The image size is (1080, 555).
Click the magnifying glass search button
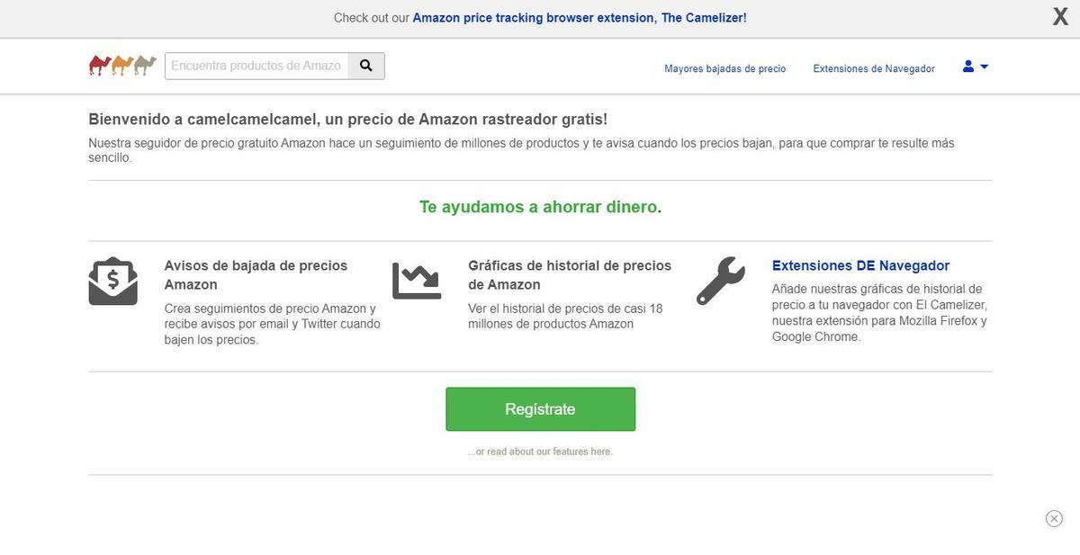click(x=366, y=66)
